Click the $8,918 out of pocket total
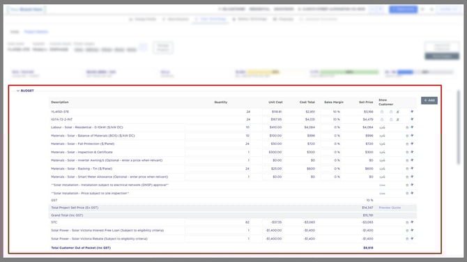 point(368,247)
